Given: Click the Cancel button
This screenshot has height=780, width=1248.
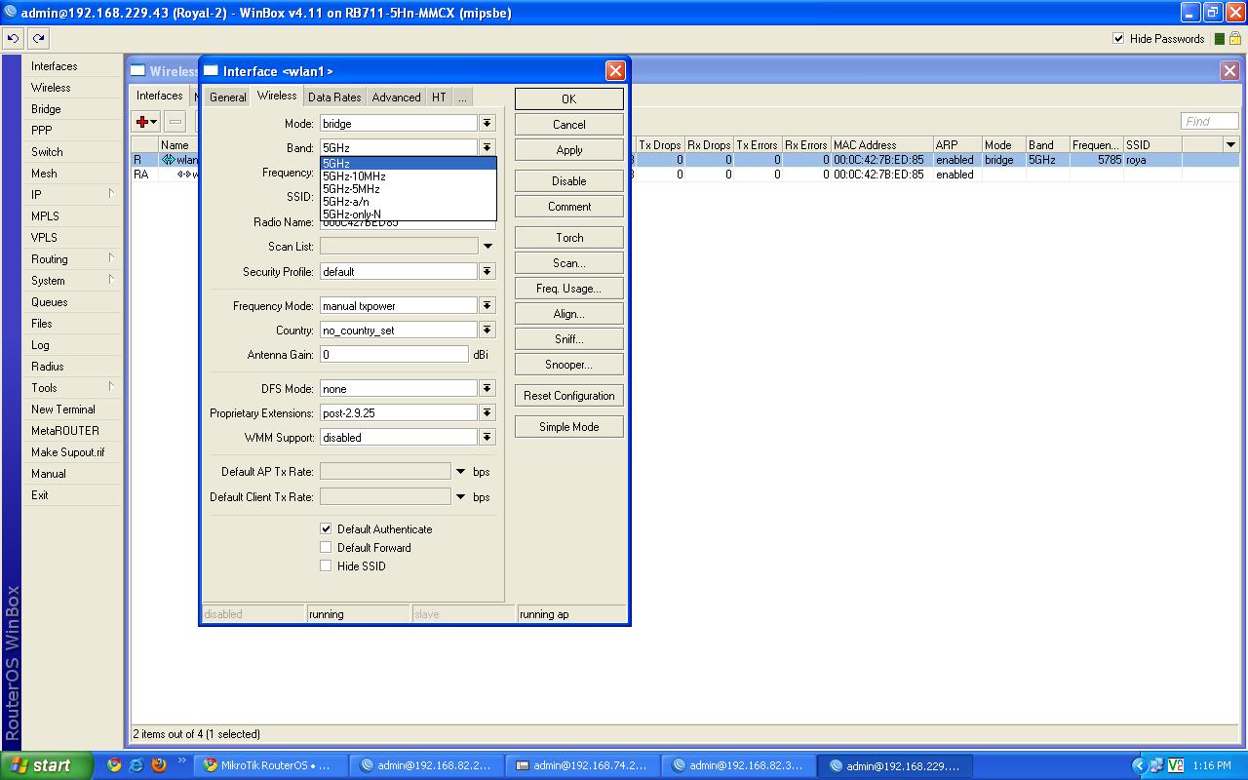Looking at the screenshot, I should (569, 125).
